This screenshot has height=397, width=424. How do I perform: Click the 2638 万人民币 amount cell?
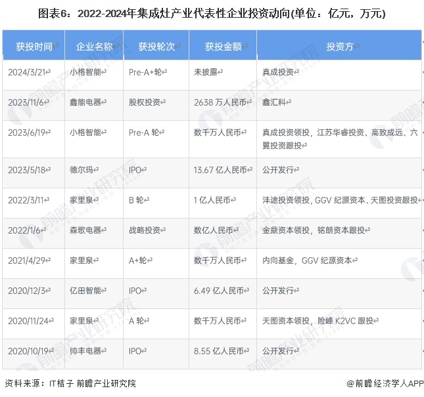pyautogui.click(x=223, y=105)
